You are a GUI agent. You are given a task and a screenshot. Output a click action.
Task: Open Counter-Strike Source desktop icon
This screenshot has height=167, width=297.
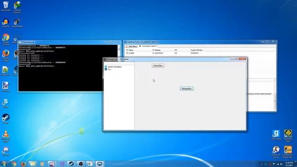click(276, 152)
